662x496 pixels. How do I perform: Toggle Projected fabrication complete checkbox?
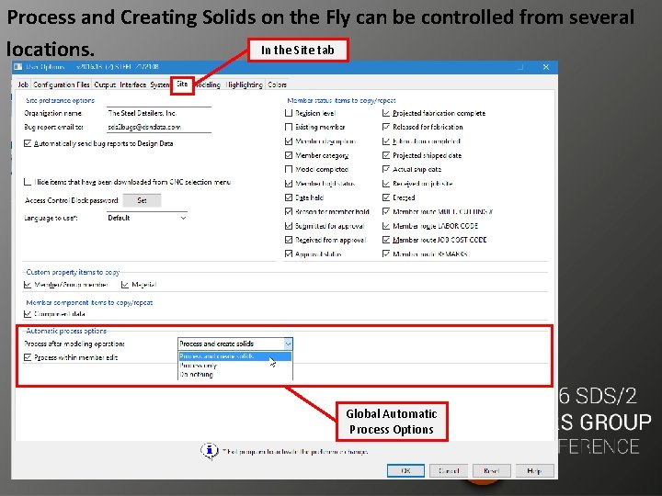pos(386,113)
